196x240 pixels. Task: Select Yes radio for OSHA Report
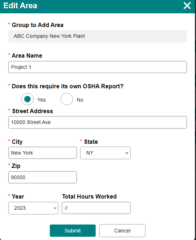pyautogui.click(x=27, y=99)
